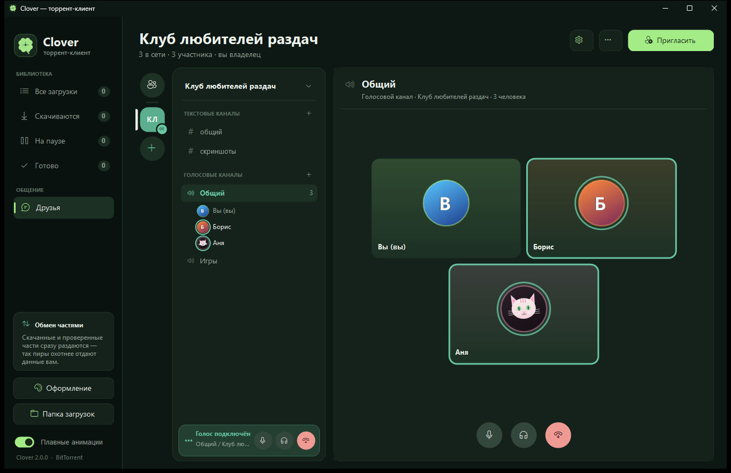Expand the Клуб любителей раздач server dropdown chevron
This screenshot has width=731, height=473.
[x=309, y=86]
